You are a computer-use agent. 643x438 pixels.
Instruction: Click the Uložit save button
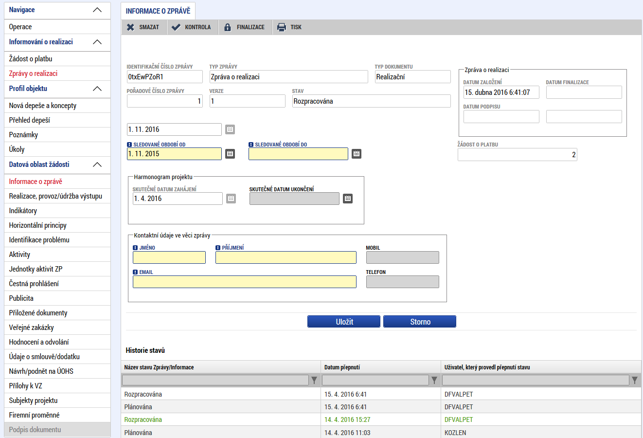point(344,322)
